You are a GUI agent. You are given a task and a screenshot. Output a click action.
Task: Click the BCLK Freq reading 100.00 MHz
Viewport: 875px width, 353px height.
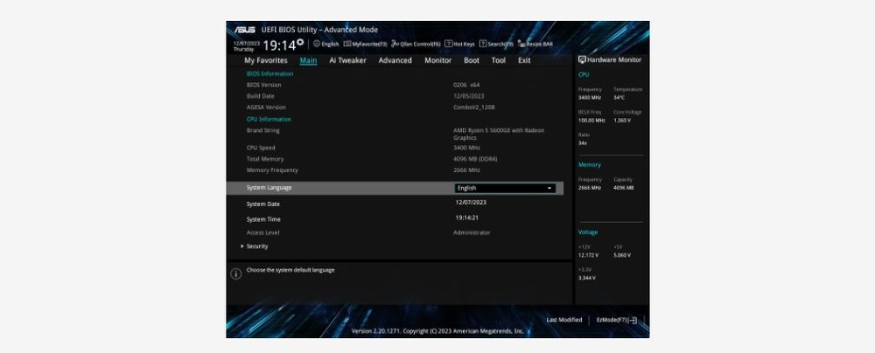[591, 121]
